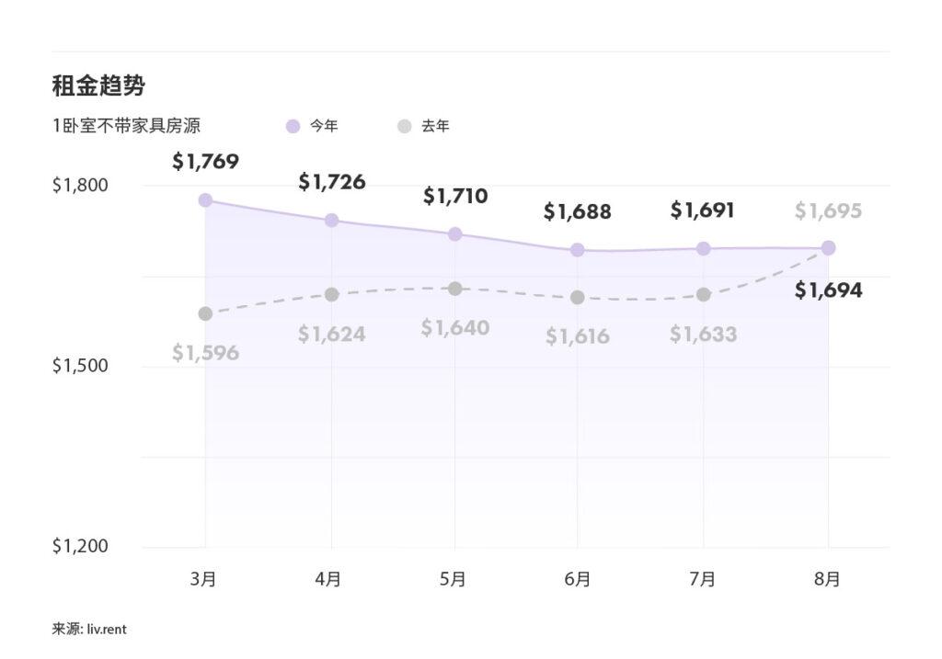The width and height of the screenshot is (942, 659).
Task: Click last year's March gray data point
Action: (x=205, y=313)
